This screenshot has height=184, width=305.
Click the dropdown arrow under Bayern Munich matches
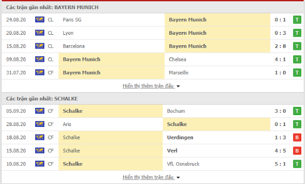point(178,86)
